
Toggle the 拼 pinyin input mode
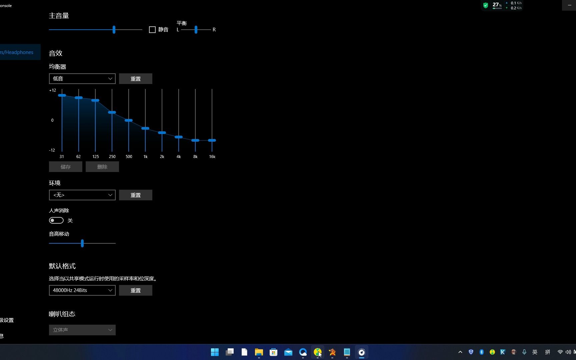[548, 352]
